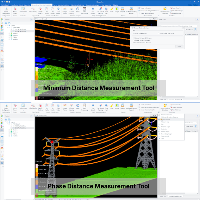Image resolution: width=200 pixels, height=200 pixels.
Task: Switch to Distribution Network Inspection tab
Action: click(x=20, y=5)
